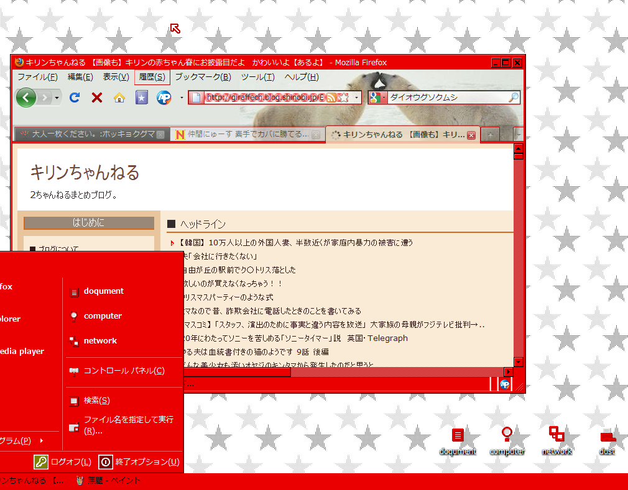This screenshot has width=628, height=490.
Task: Click キリンちゃんねる blog title
Action: pyautogui.click(x=85, y=173)
